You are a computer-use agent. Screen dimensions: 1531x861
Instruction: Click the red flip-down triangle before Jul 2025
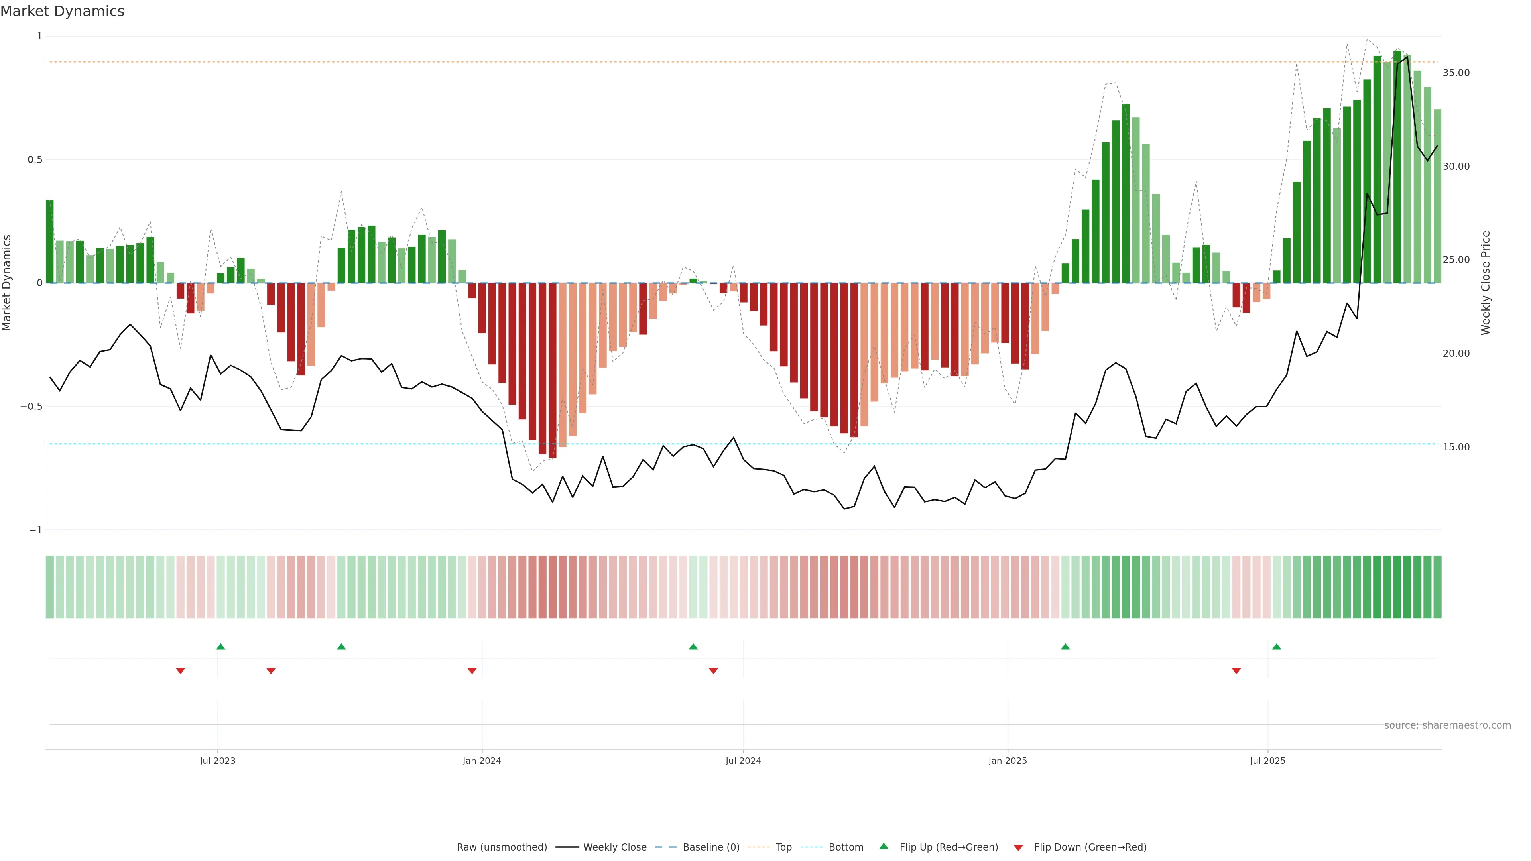coord(1236,671)
